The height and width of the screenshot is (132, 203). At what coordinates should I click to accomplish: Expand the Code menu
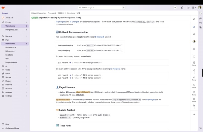[15, 70]
